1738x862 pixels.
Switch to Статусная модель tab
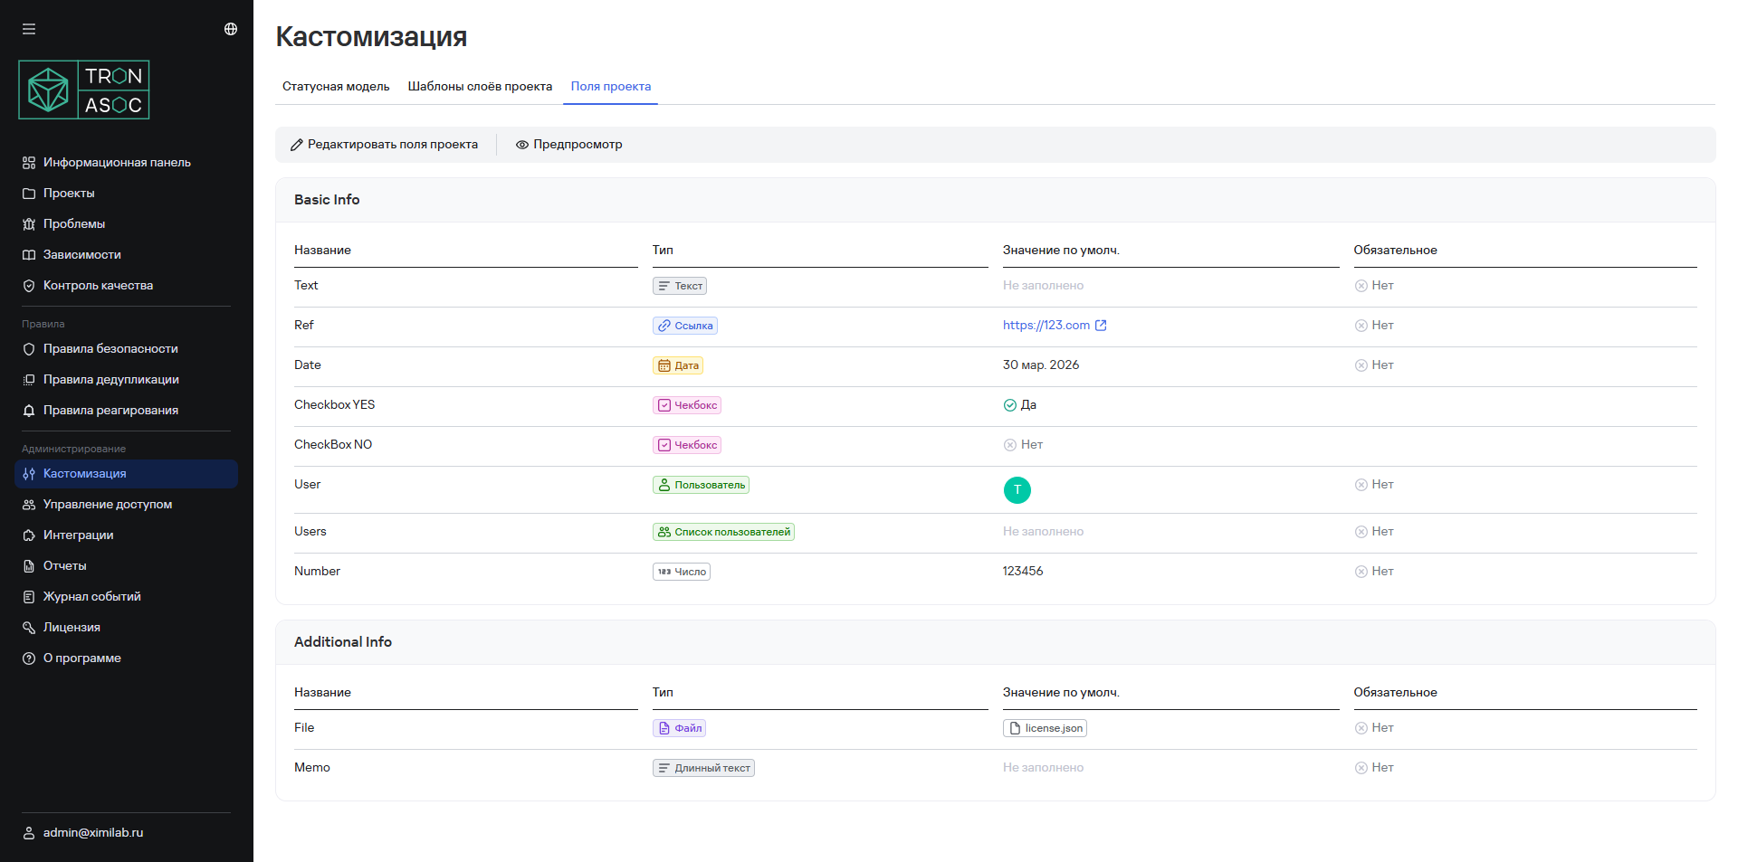[336, 87]
